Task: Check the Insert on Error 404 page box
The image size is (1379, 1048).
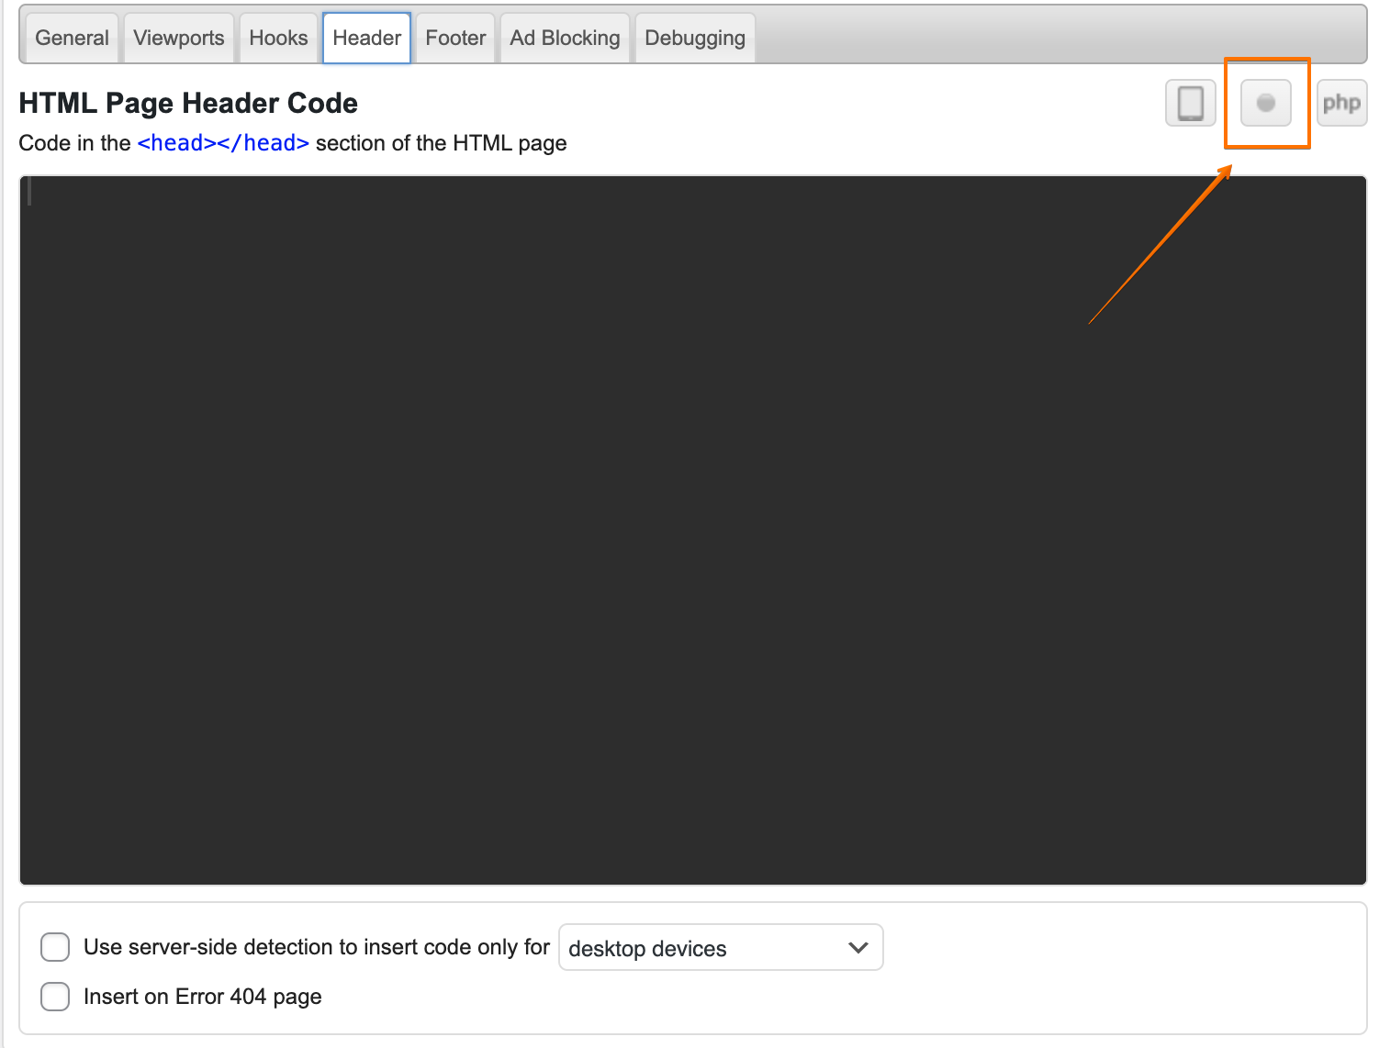Action: (x=55, y=997)
